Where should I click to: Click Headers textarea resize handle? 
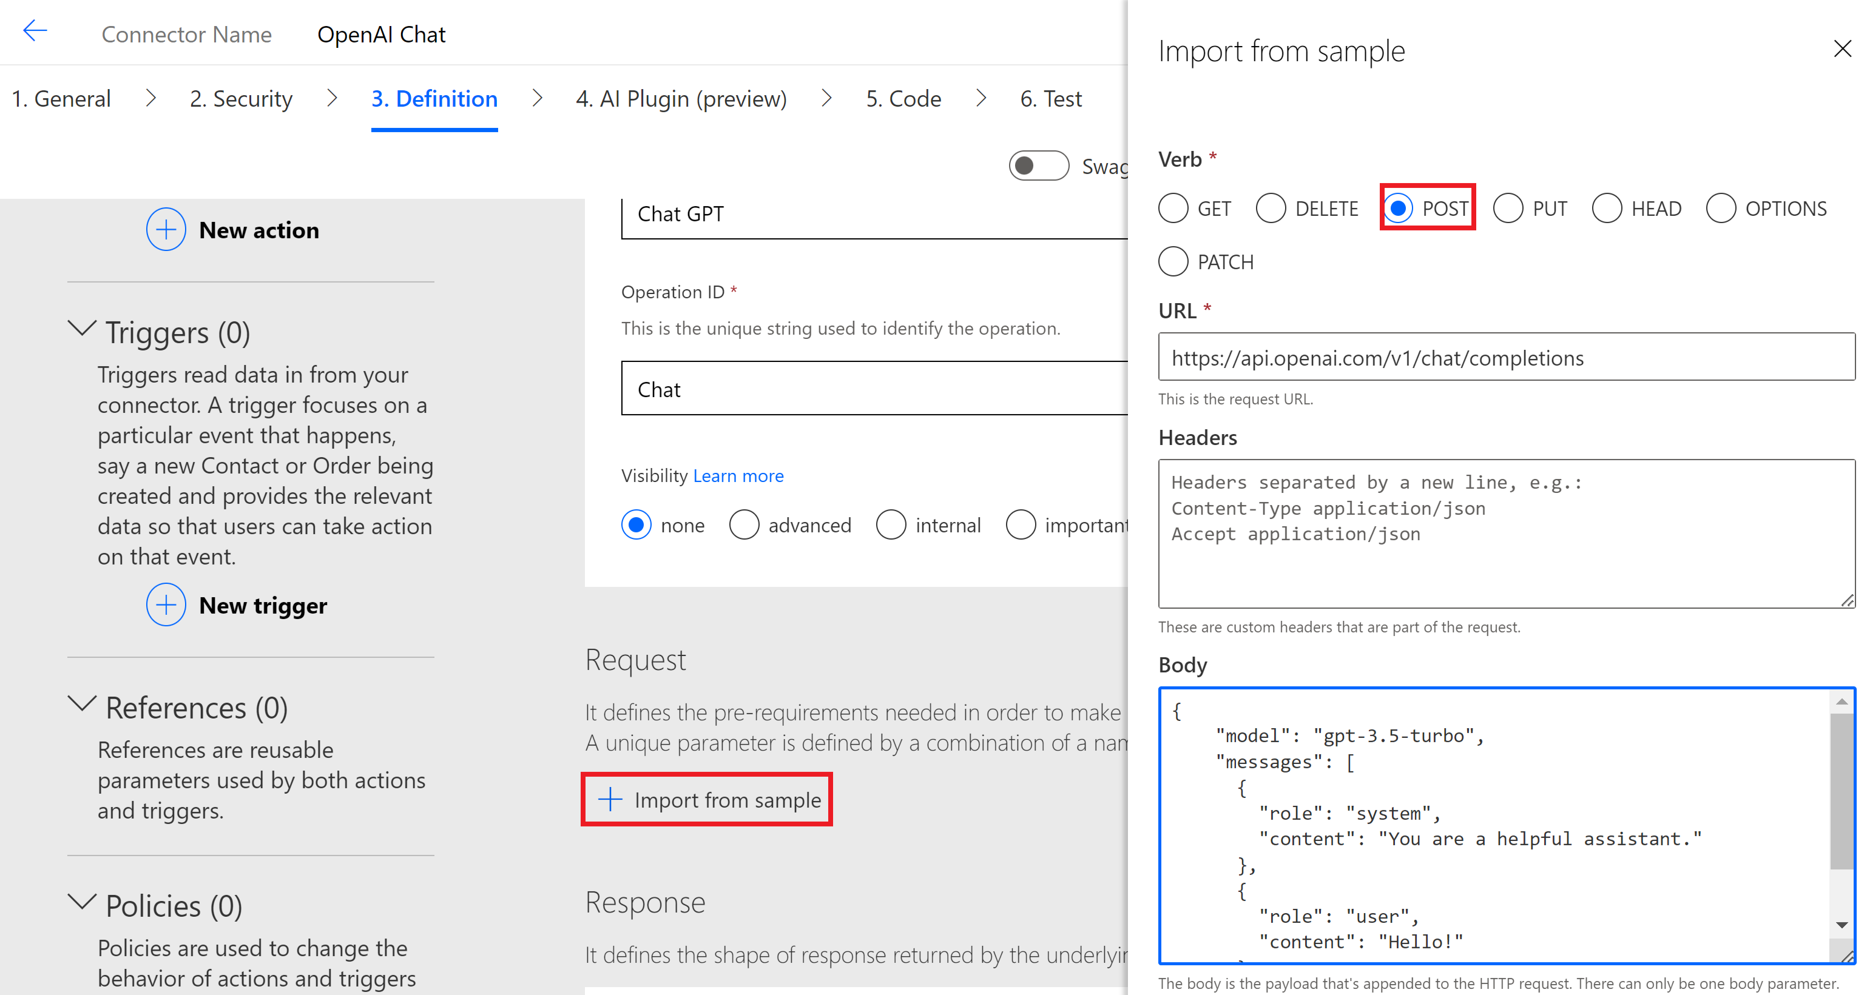coord(1848,600)
